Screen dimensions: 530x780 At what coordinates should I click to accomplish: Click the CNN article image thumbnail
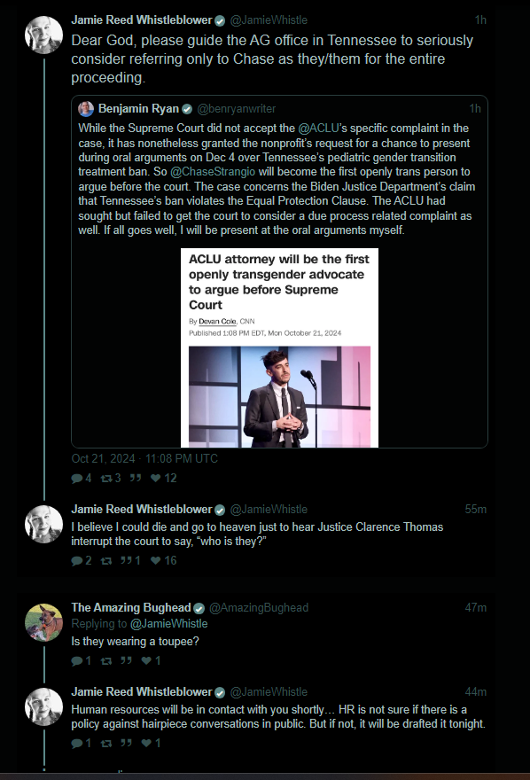point(279,347)
